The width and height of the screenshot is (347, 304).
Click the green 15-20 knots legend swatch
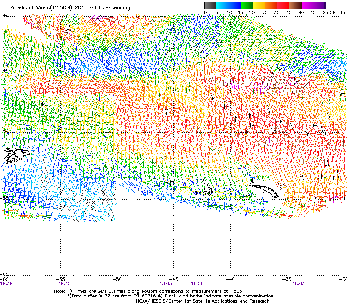tap(247, 6)
